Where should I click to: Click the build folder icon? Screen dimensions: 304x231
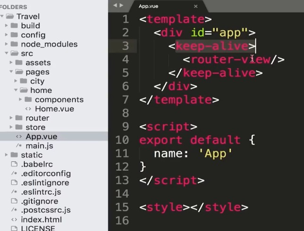(14, 25)
